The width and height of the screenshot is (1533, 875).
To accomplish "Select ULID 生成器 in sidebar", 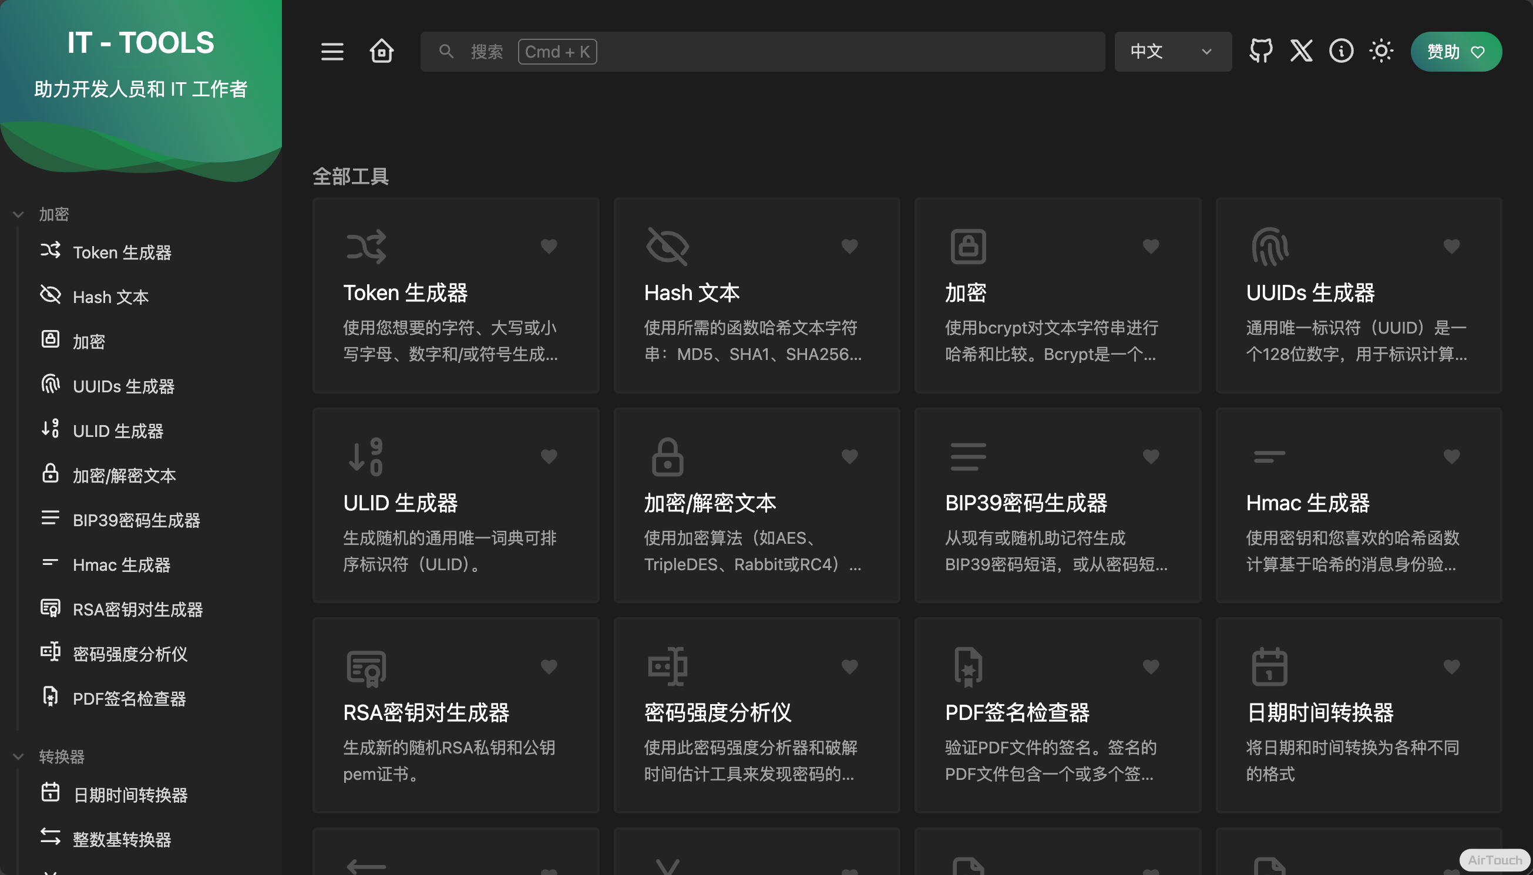I will 118,431.
